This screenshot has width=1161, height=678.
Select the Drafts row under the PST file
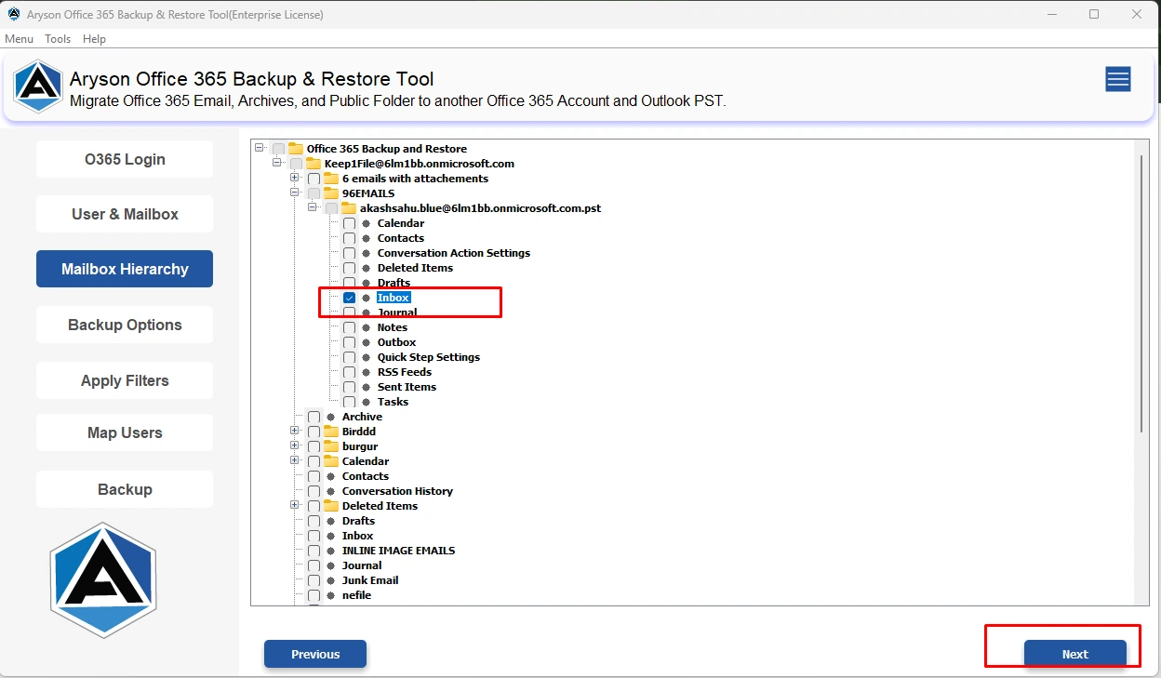coord(394,283)
